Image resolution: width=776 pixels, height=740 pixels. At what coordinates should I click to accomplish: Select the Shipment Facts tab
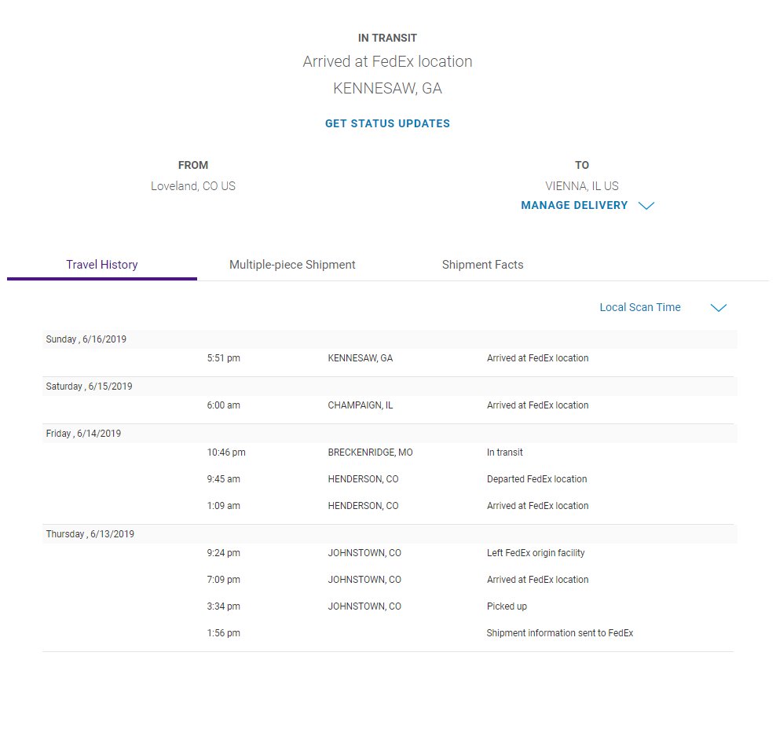(x=482, y=265)
